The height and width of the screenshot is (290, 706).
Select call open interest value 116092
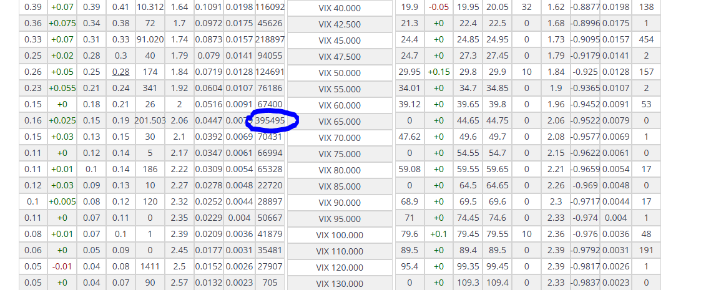pyautogui.click(x=270, y=7)
